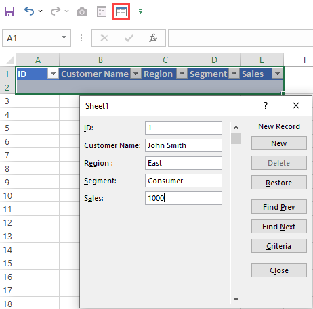The image size is (313, 309).
Task: Open the Customer Name column filter dropdown
Action: 135,74
